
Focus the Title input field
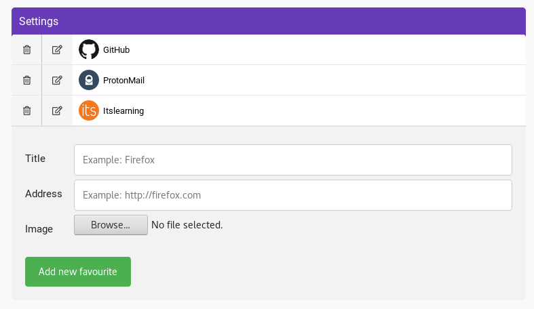pos(292,160)
